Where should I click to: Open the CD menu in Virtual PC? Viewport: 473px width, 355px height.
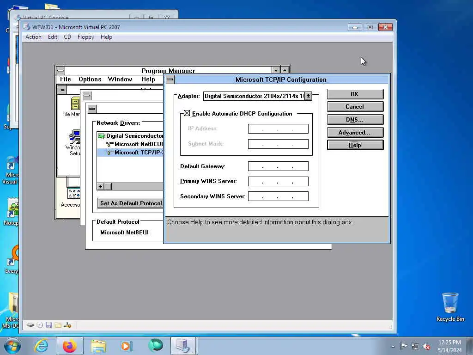pos(67,37)
